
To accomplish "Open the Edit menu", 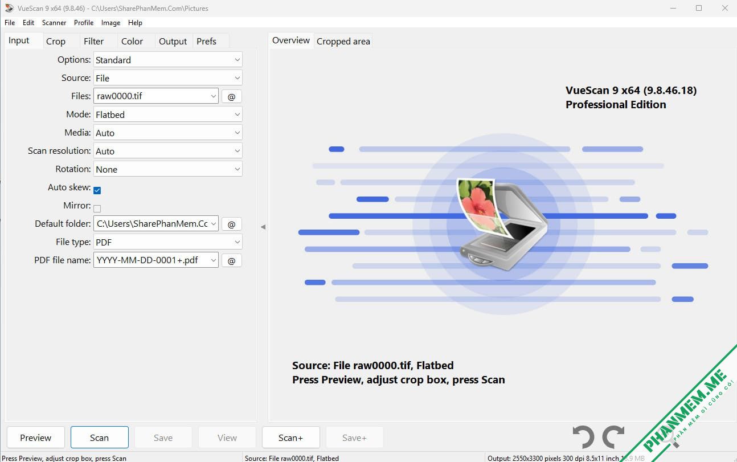I will (28, 23).
